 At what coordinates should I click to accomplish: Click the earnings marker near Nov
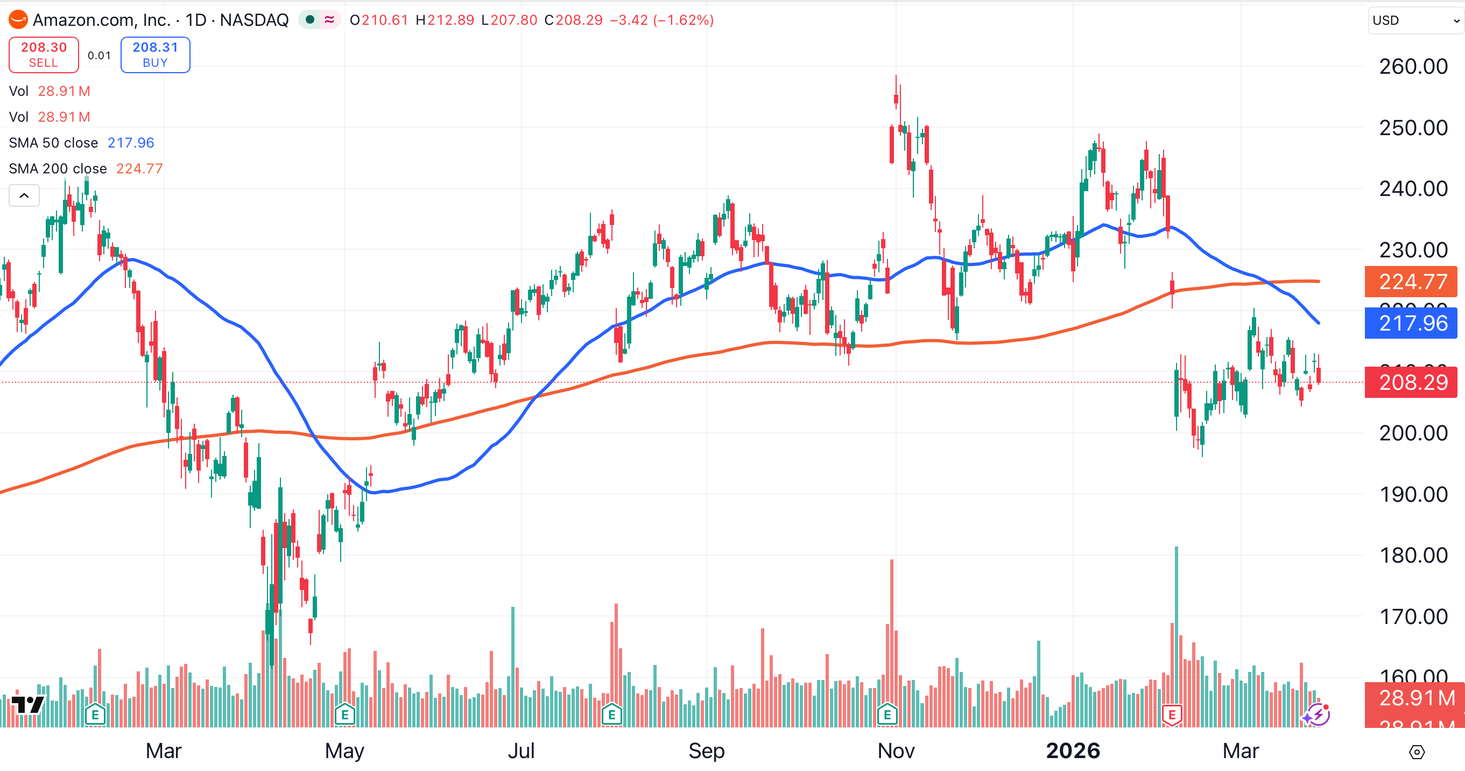[887, 713]
